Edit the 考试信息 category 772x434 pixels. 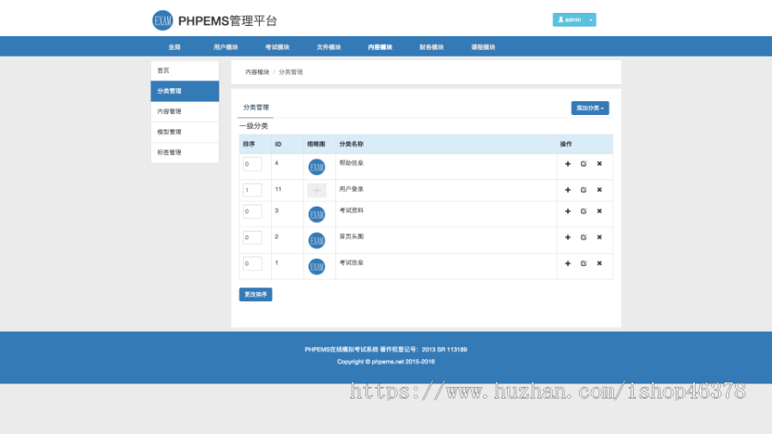[583, 263]
